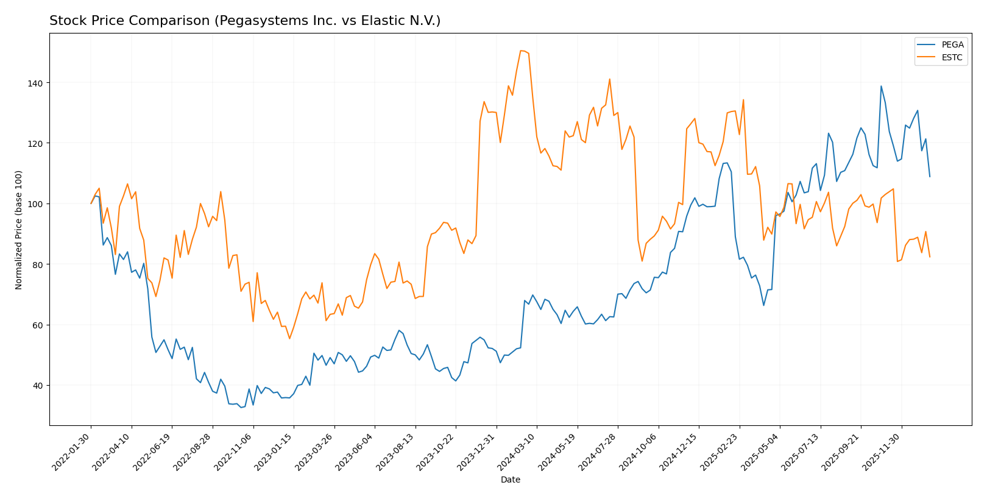This screenshot has height=499, width=987.
Task: Click the 100 y-axis tick label
Action: coord(36,203)
